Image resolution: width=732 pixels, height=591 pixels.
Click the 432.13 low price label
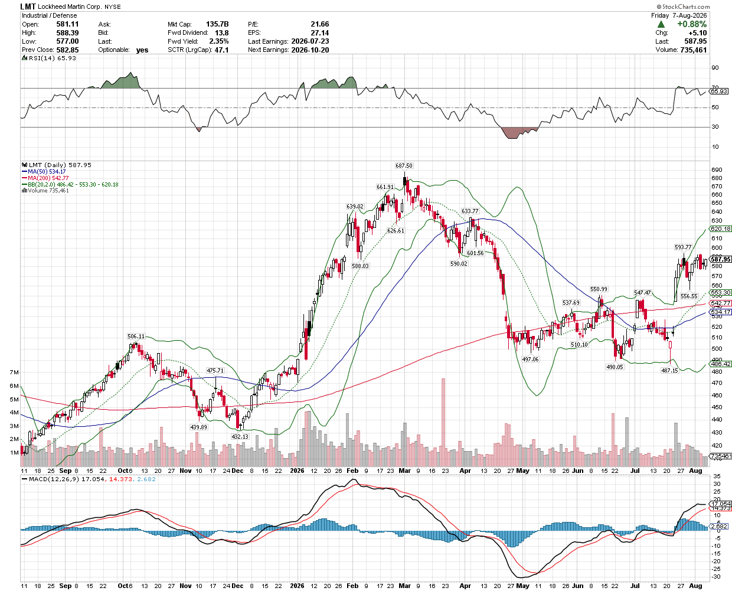240,437
